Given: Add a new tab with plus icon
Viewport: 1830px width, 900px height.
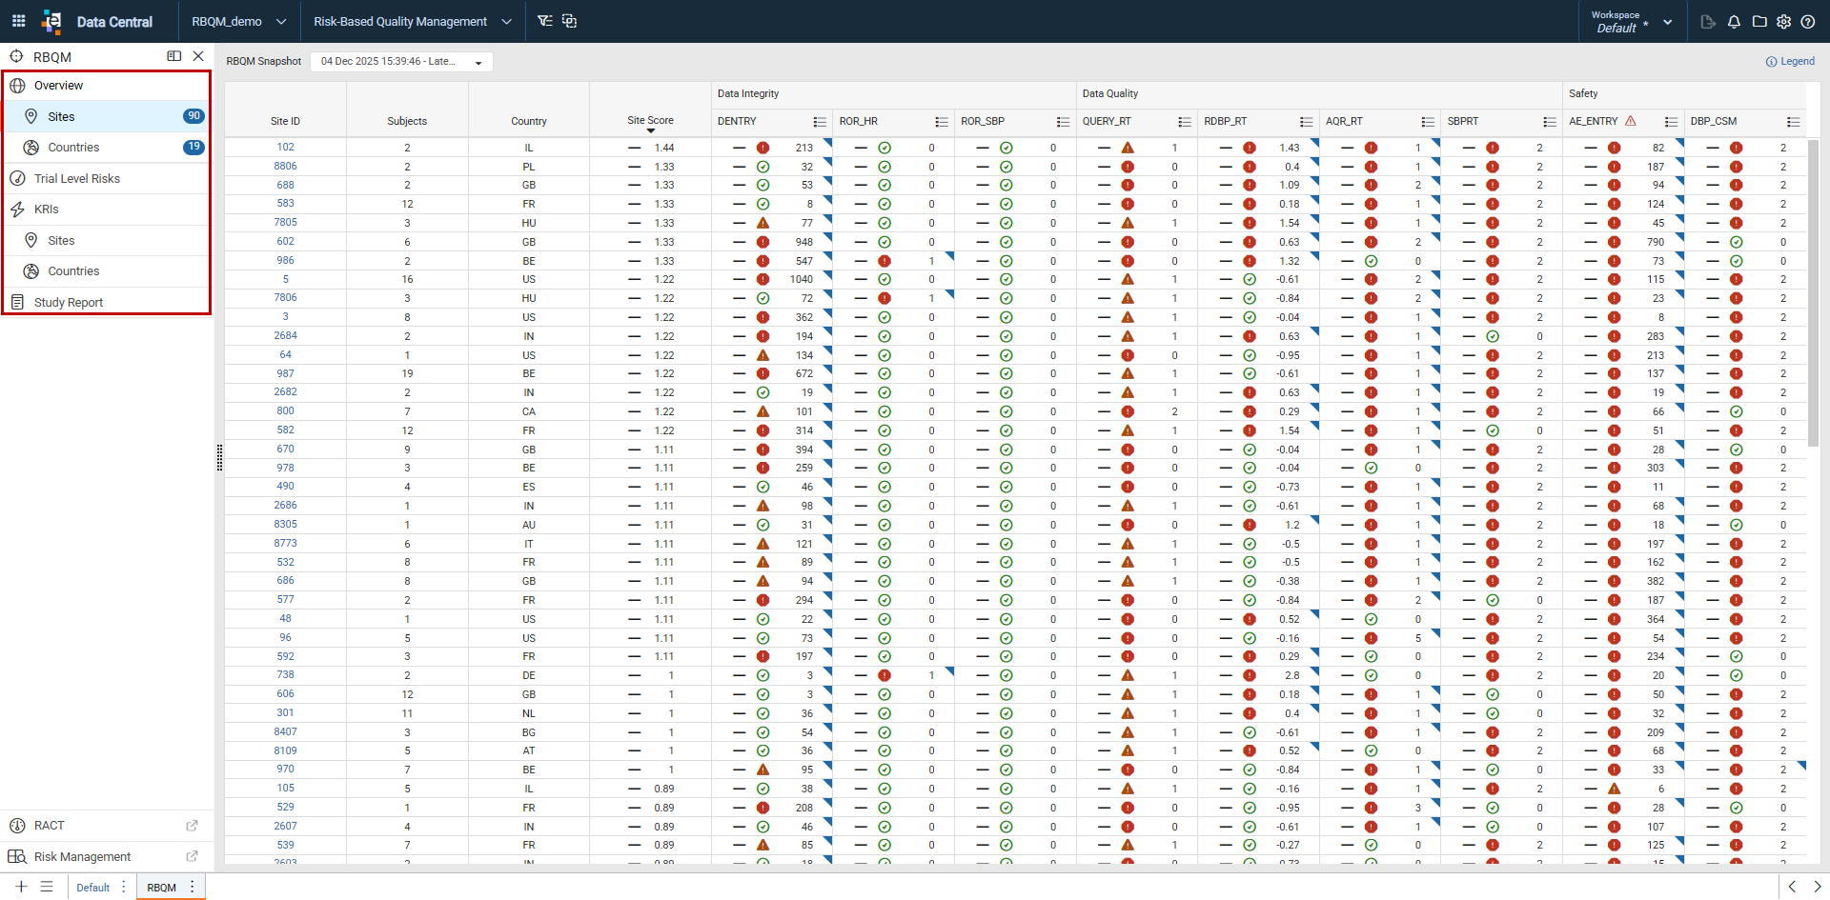Looking at the screenshot, I should (x=21, y=887).
